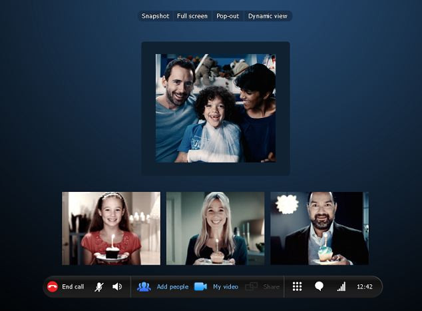Click the 12:42 call duration timer
The image size is (422, 311).
click(x=364, y=287)
